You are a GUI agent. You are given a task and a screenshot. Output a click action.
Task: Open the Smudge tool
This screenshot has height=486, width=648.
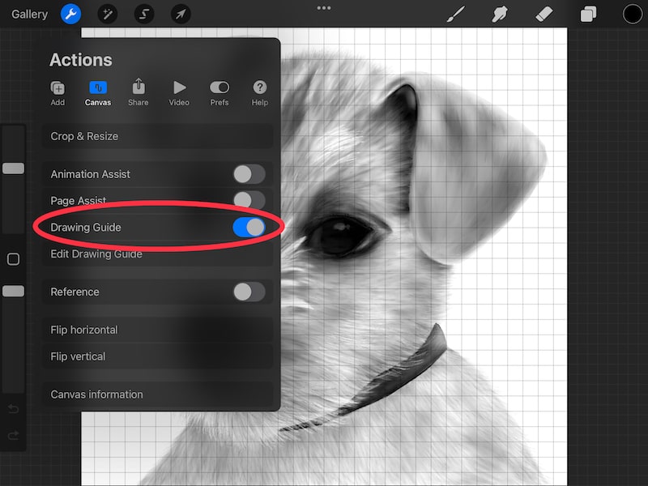[500, 14]
